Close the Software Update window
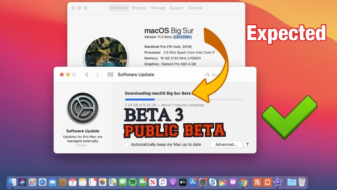337x190 pixels. (x=62, y=75)
